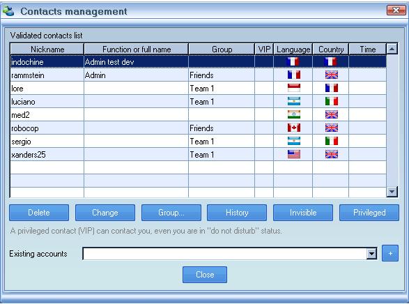The width and height of the screenshot is (409, 304).
Task: Select the luciano contact row
Action: click(x=199, y=102)
